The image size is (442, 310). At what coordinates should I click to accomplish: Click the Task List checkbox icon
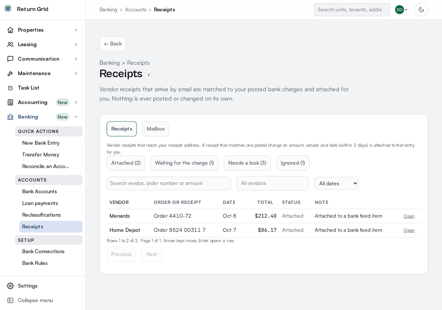pyautogui.click(x=10, y=88)
